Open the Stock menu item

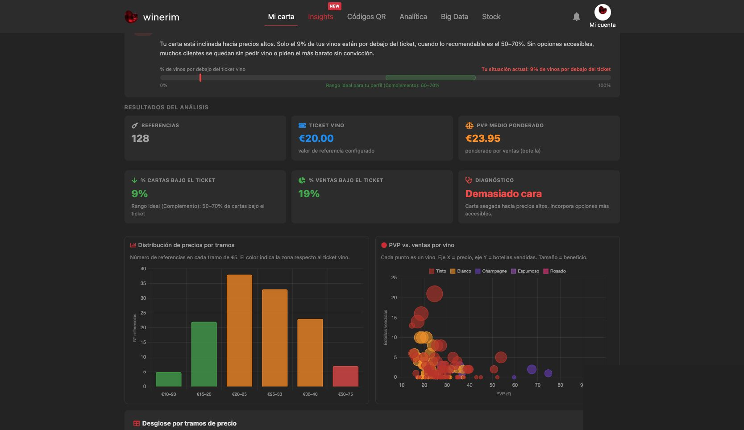click(x=491, y=17)
